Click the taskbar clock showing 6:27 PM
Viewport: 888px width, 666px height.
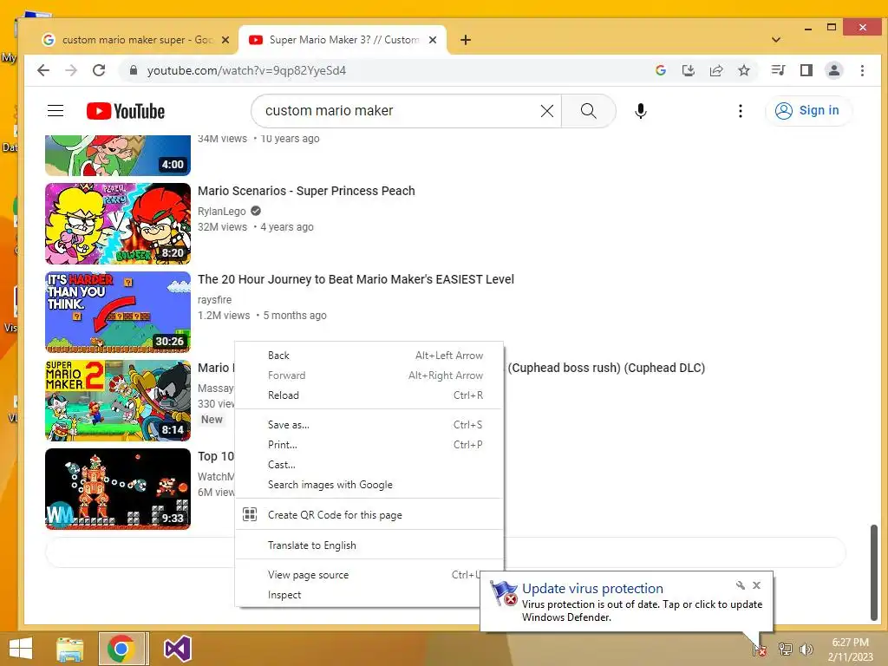[x=850, y=650]
